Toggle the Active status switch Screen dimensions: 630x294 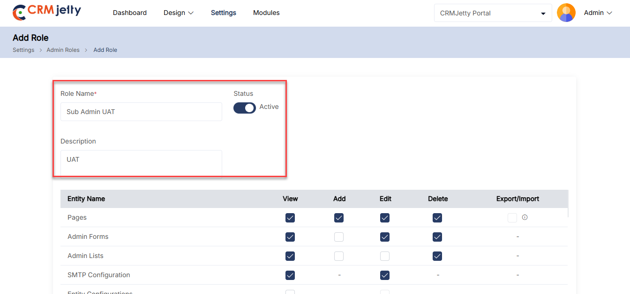[245, 108]
